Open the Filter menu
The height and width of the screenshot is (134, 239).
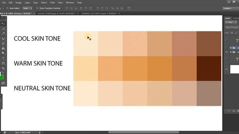[52, 3]
